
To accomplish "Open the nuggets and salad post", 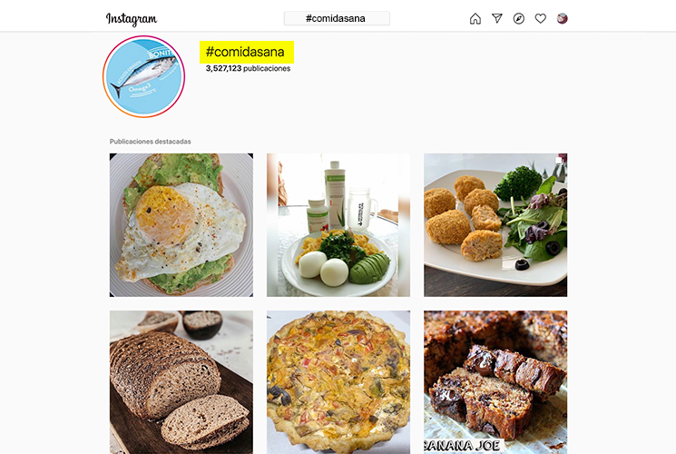I will (495, 225).
